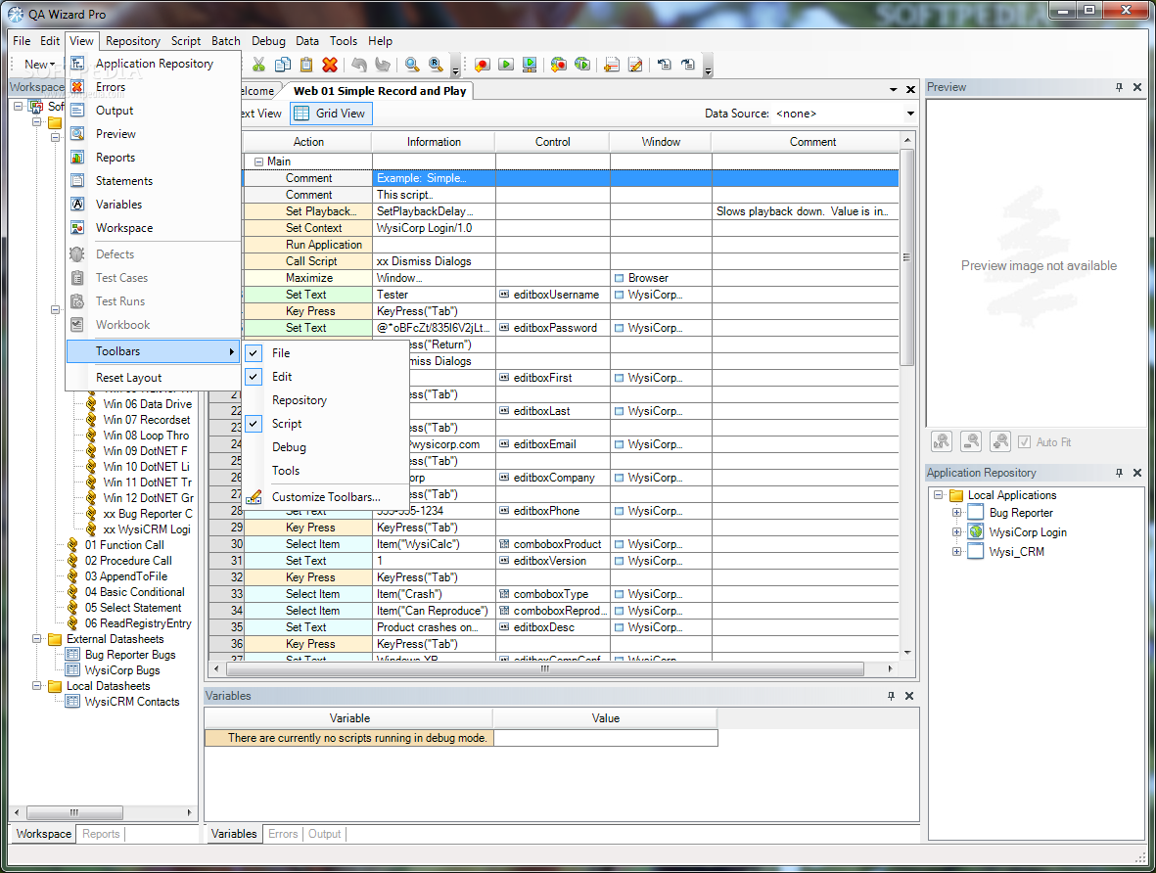Viewport: 1156px width, 873px height.
Task: Enable the Repository toolbar option
Action: (299, 400)
